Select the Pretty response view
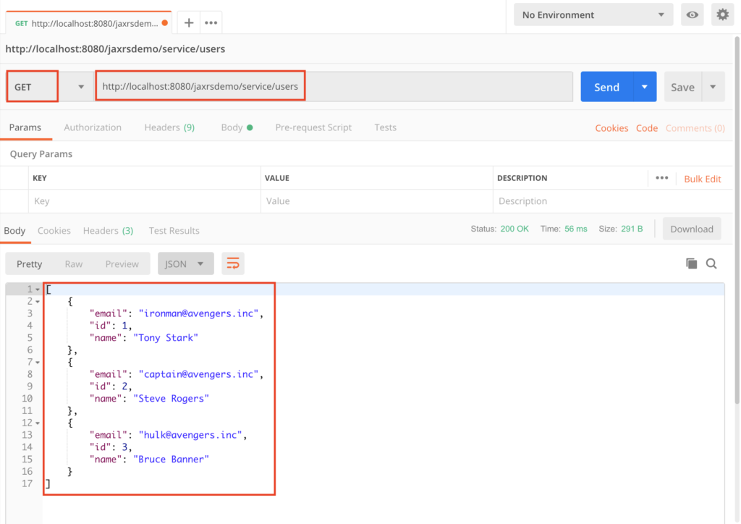The image size is (741, 524). [x=29, y=263]
